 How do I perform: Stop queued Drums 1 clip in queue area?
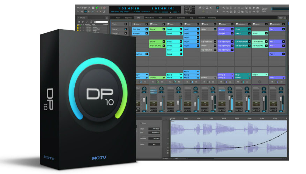tap(164, 78)
